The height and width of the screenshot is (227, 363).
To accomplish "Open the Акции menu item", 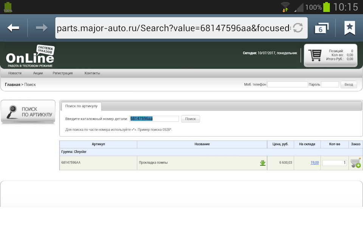I will click(38, 73).
